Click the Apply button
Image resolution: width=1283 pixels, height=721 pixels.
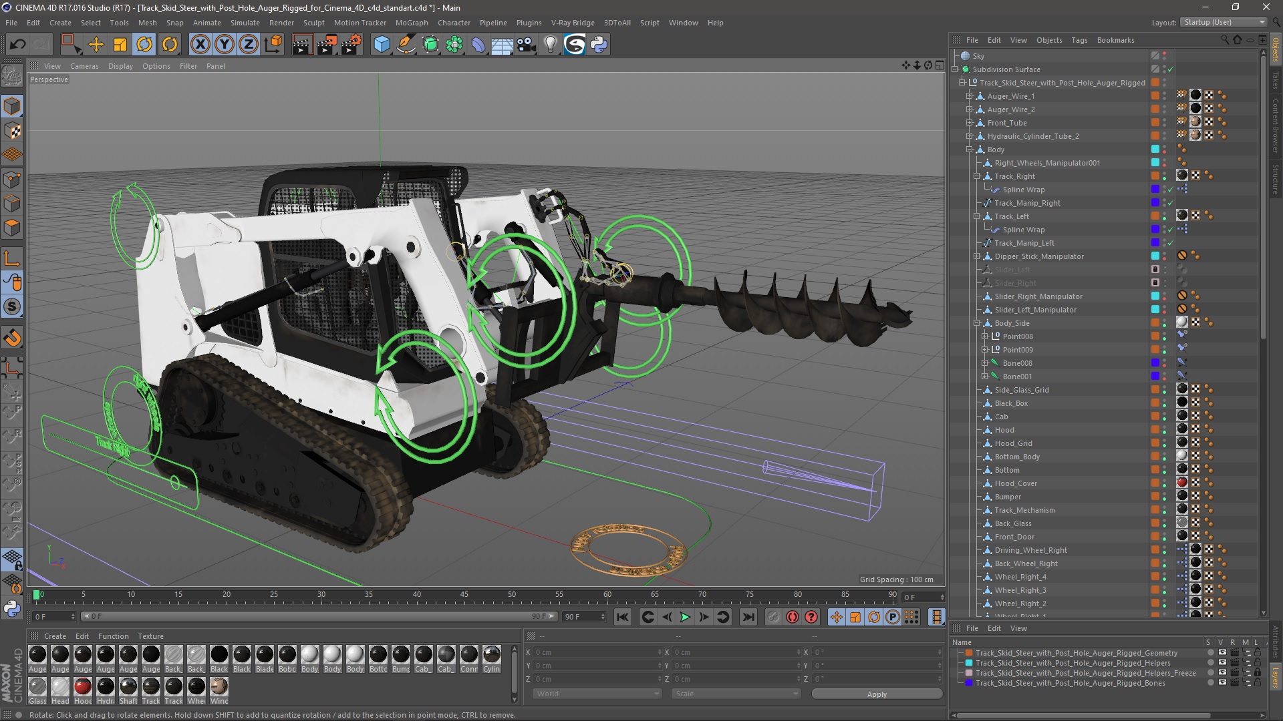tap(877, 694)
